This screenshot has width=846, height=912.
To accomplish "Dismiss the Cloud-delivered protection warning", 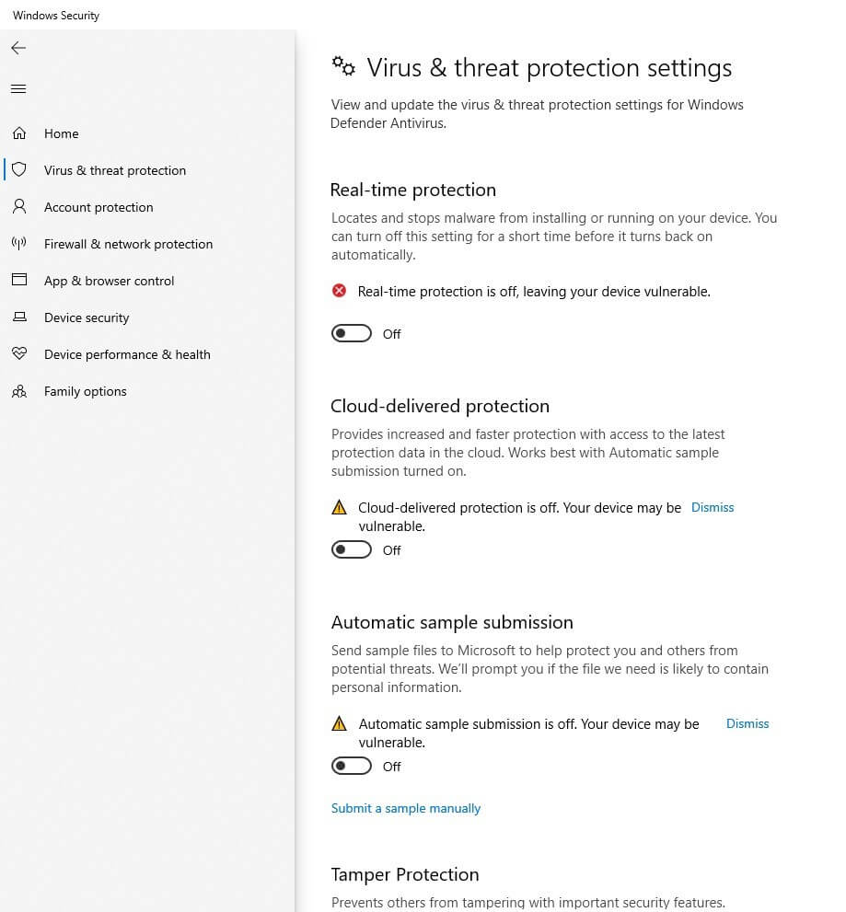I will click(x=712, y=507).
